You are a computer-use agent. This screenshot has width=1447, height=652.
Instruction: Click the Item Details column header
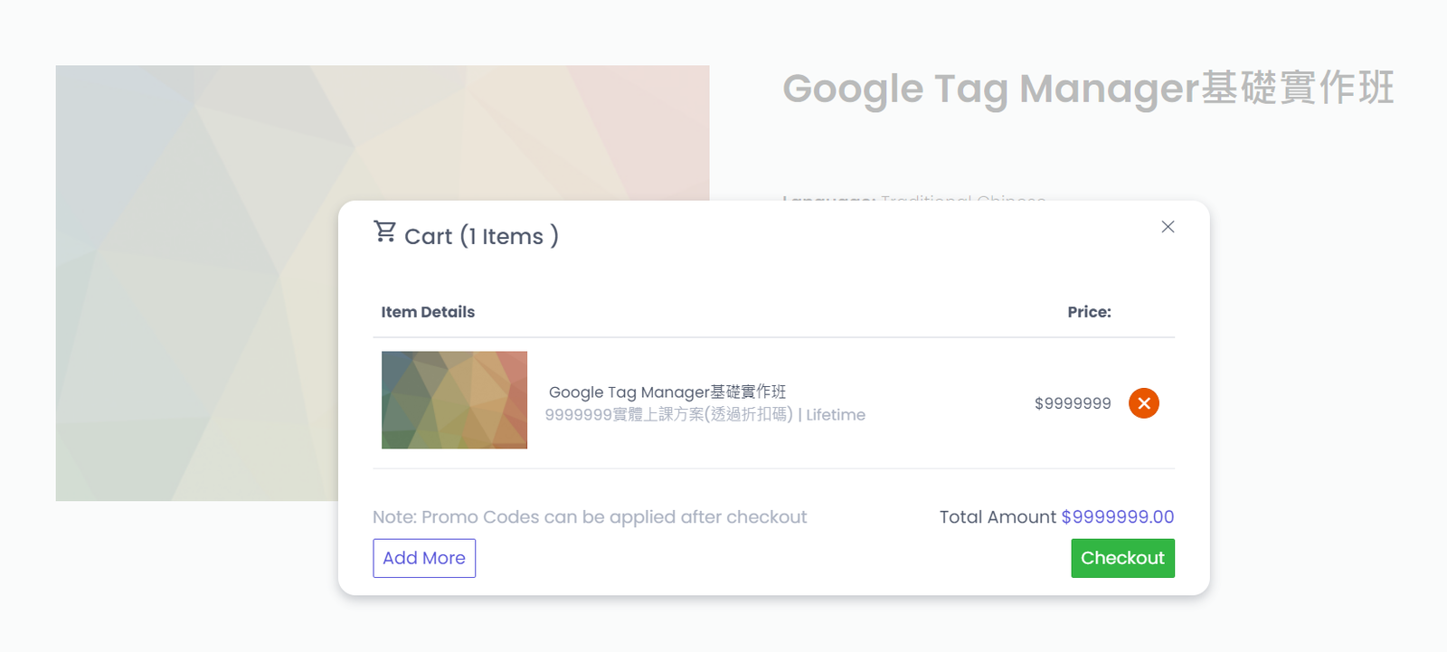tap(428, 312)
